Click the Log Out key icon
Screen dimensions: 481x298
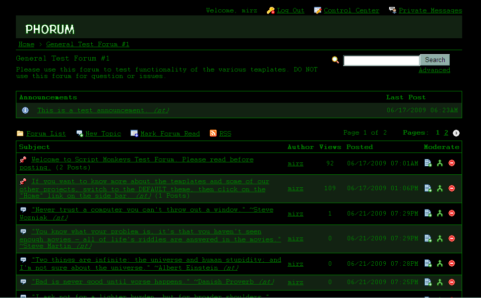tap(271, 10)
